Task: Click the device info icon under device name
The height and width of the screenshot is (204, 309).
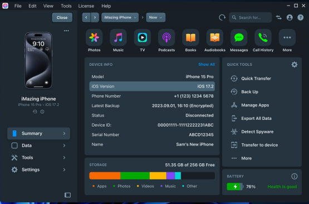Action: pyautogui.click(x=42, y=111)
